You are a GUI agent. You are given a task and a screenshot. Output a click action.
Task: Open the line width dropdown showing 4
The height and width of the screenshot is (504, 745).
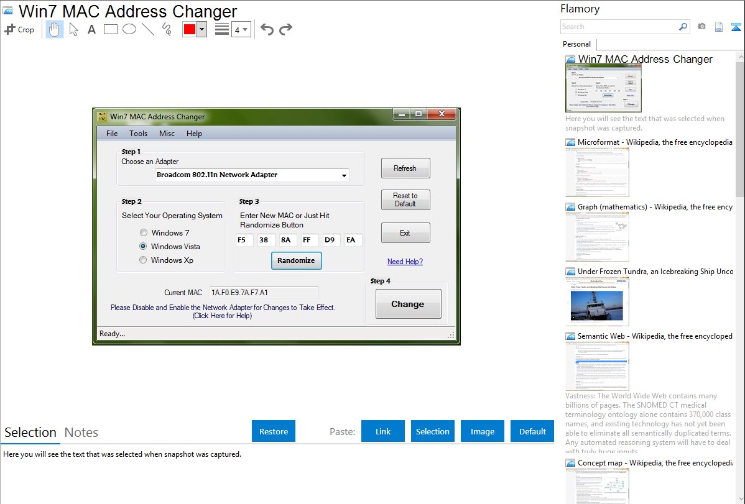pyautogui.click(x=241, y=29)
